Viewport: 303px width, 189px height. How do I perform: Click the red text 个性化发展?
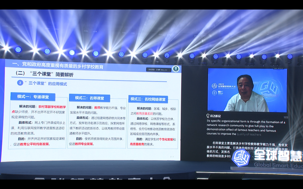pos(164,139)
